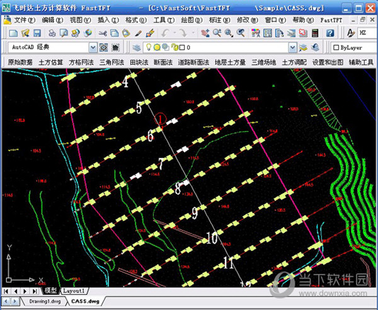
Task: Save the drawing with the floppy disk icon
Action: point(37,33)
